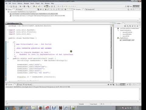Open the Navigate menu

26,3
